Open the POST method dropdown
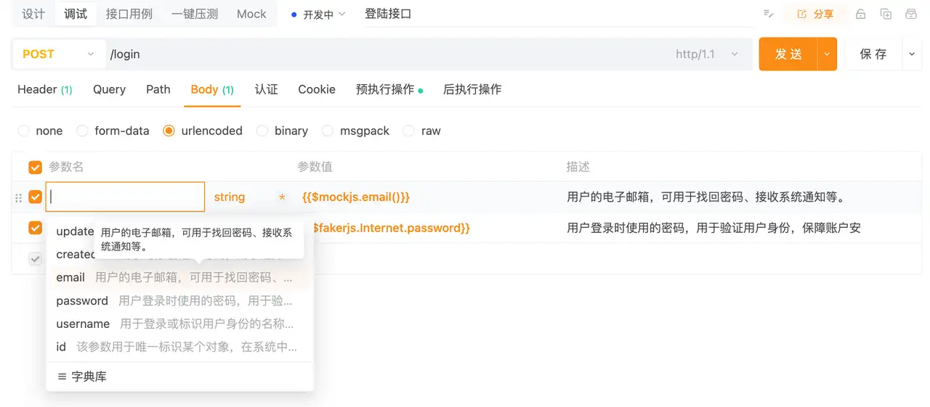 [x=58, y=54]
